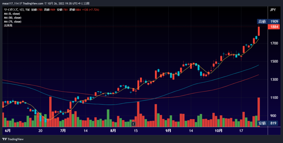Image resolution: width=283 pixels, height=143 pixels.
Task: Click the 1300 price axis label
Action: click(274, 80)
